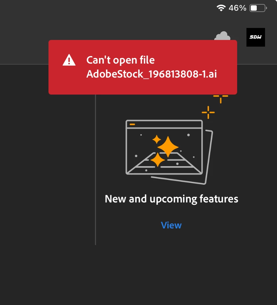Click the orange marker in the illustration title bar
The width and height of the screenshot is (277, 305).
coord(132,124)
